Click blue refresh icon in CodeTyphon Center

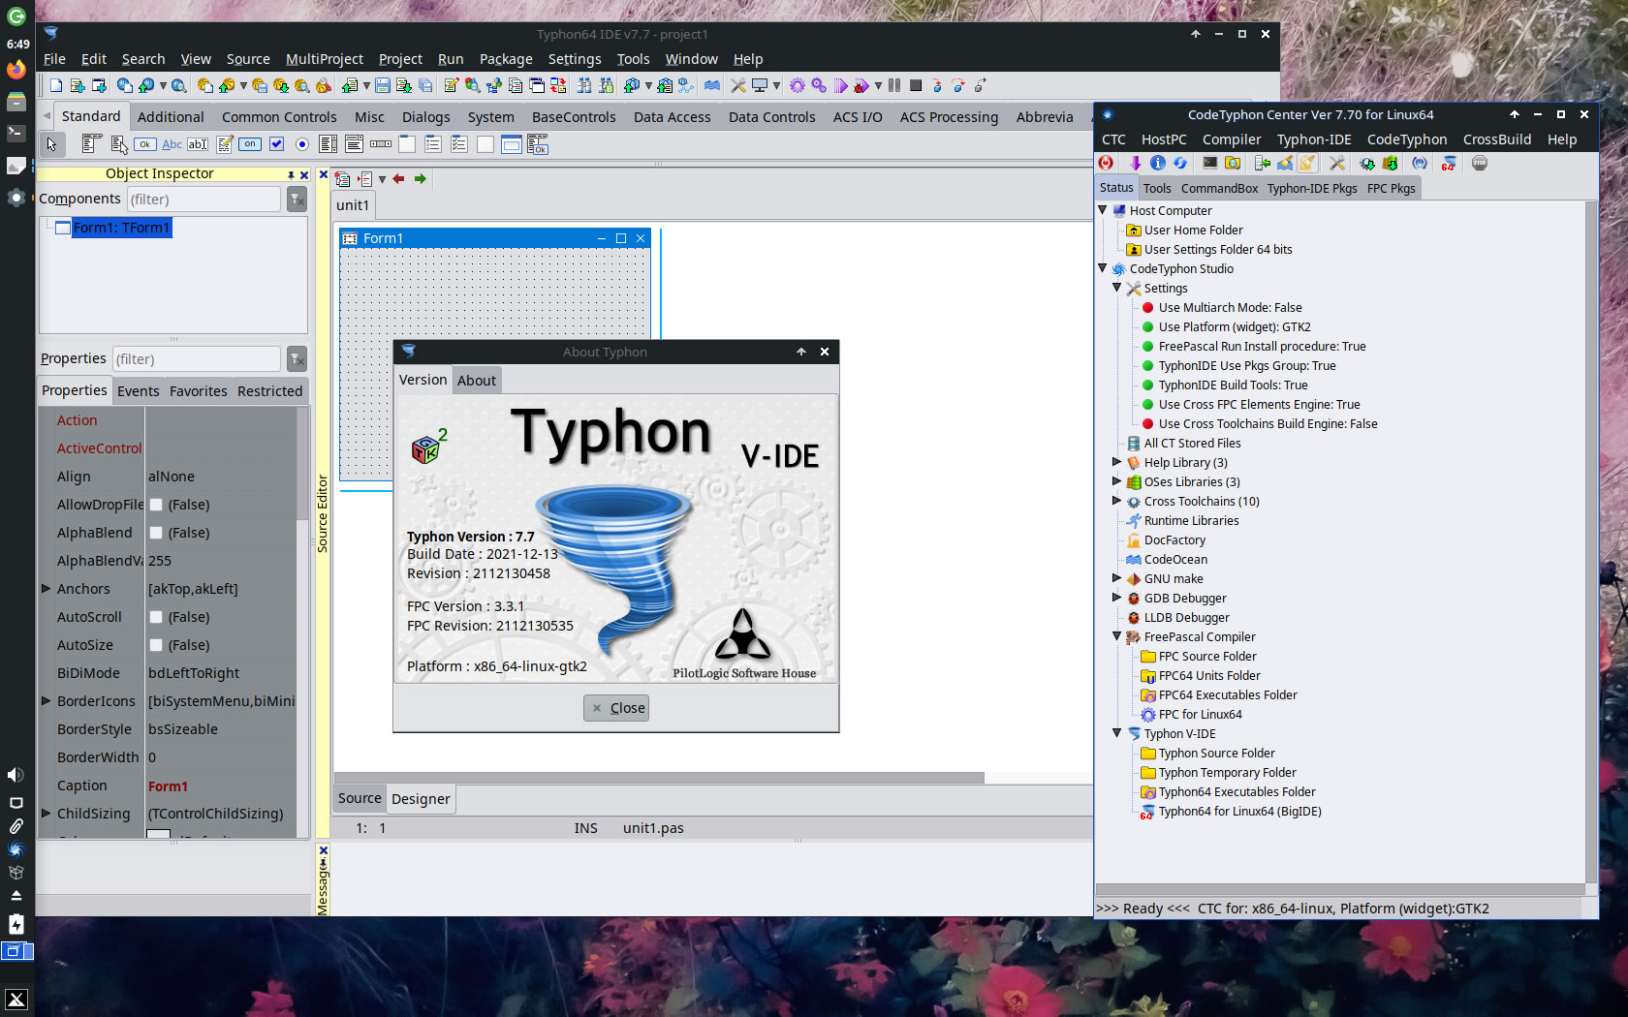[1180, 163]
